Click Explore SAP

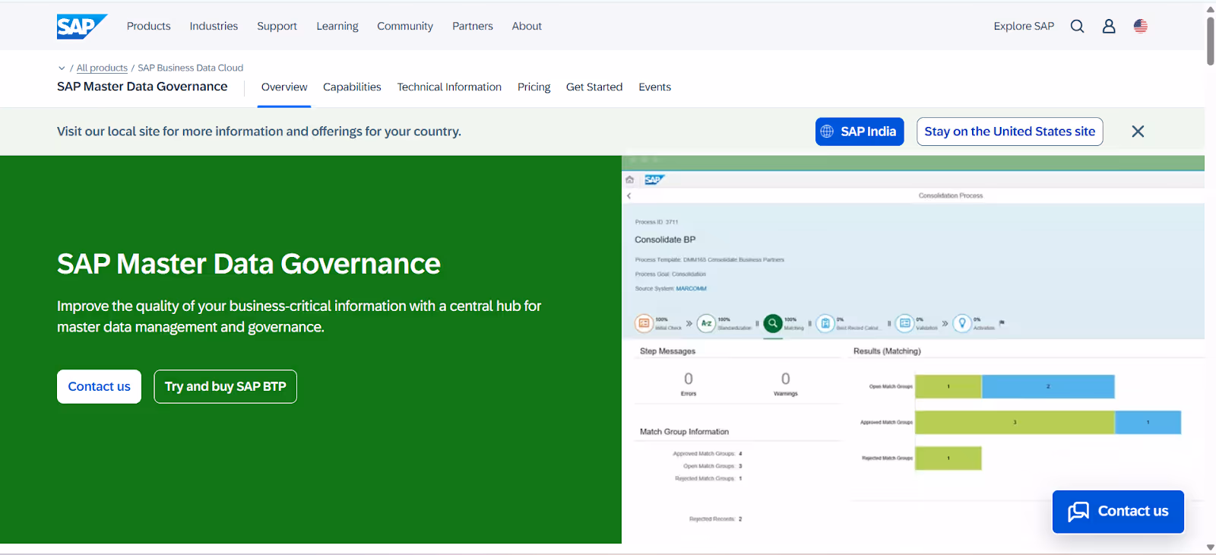(x=1024, y=26)
